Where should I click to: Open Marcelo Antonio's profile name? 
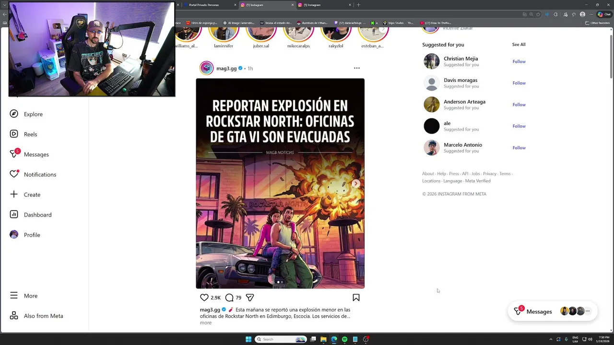(x=463, y=145)
